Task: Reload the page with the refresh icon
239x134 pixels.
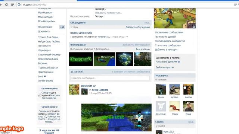Action: coord(6,5)
